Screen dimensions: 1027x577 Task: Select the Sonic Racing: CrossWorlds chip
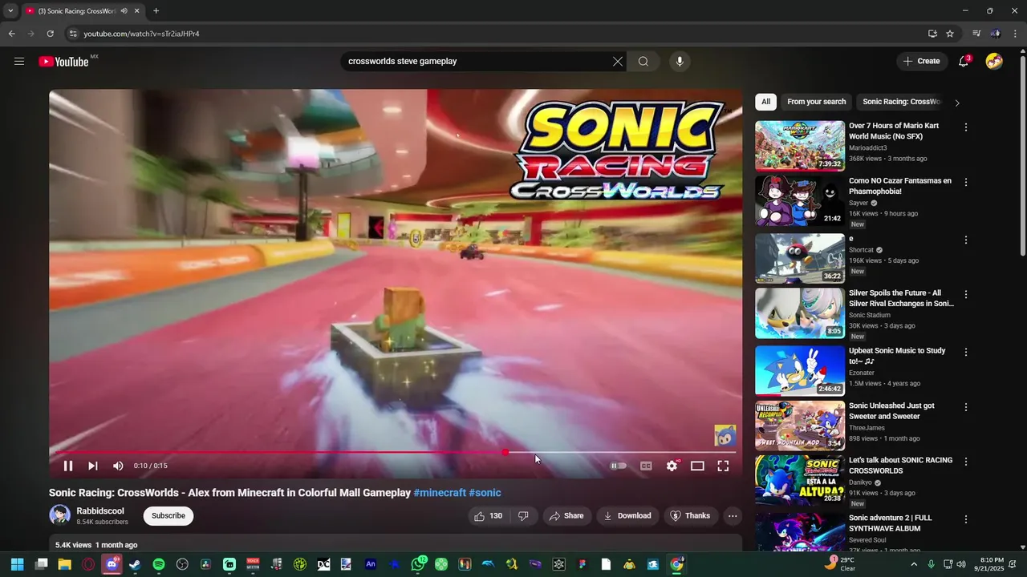click(901, 102)
